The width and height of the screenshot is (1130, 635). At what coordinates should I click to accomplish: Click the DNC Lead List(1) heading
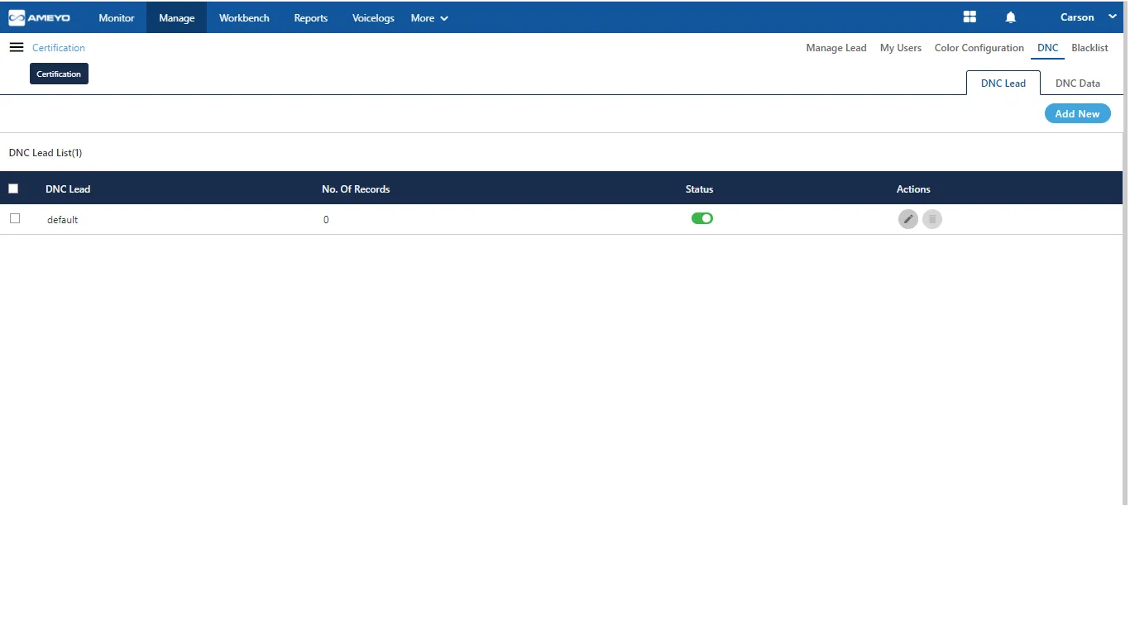(x=45, y=153)
